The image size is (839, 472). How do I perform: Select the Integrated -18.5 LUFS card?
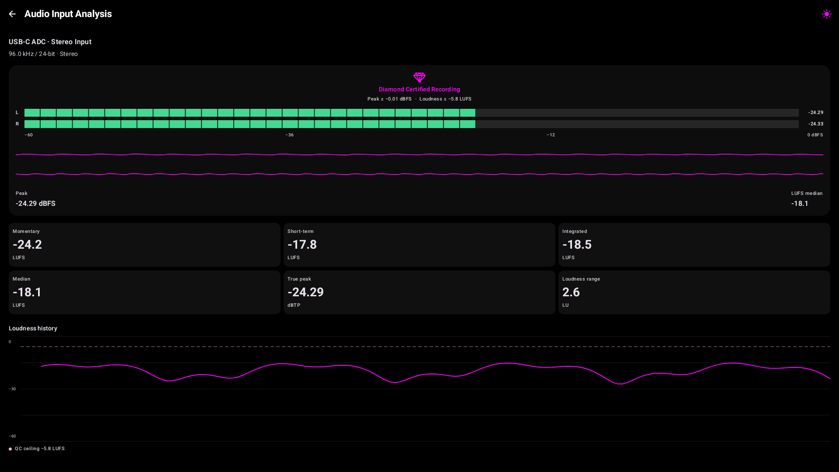point(694,245)
